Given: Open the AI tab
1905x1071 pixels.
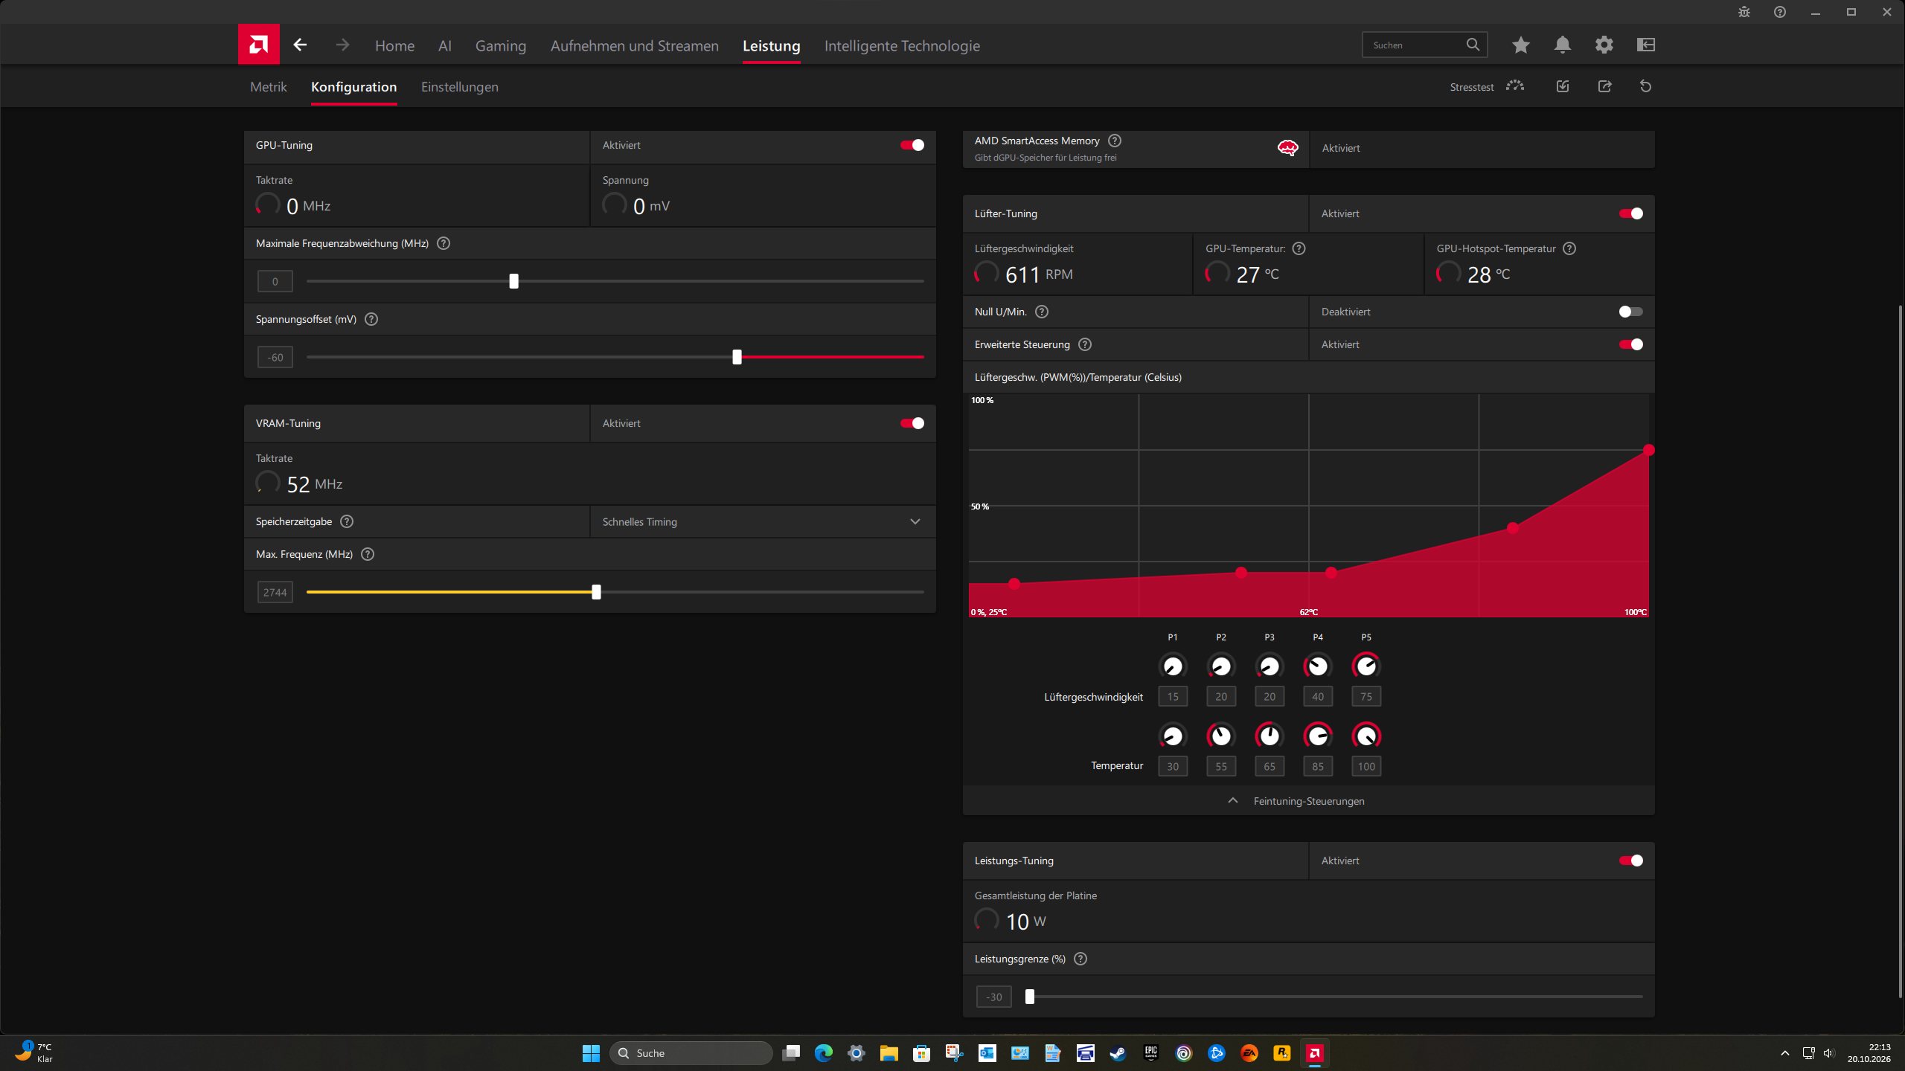Looking at the screenshot, I should tap(445, 45).
